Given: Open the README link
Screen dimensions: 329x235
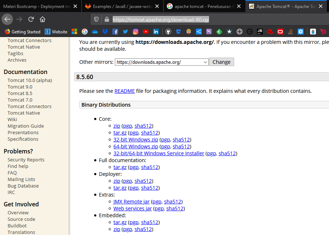Looking at the screenshot, I should coord(125,91).
